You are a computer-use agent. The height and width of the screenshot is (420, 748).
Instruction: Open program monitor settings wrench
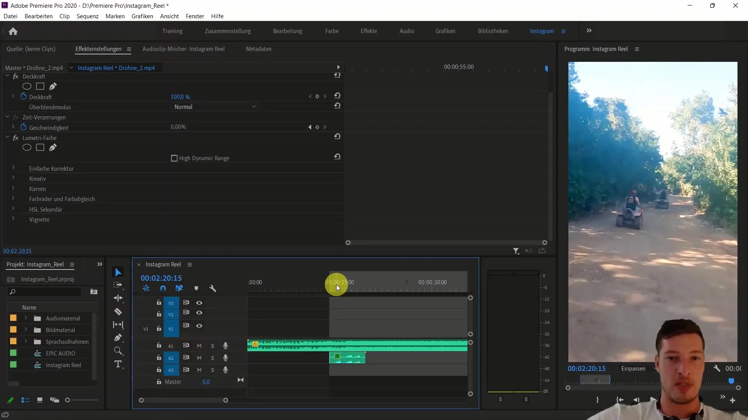(717, 368)
